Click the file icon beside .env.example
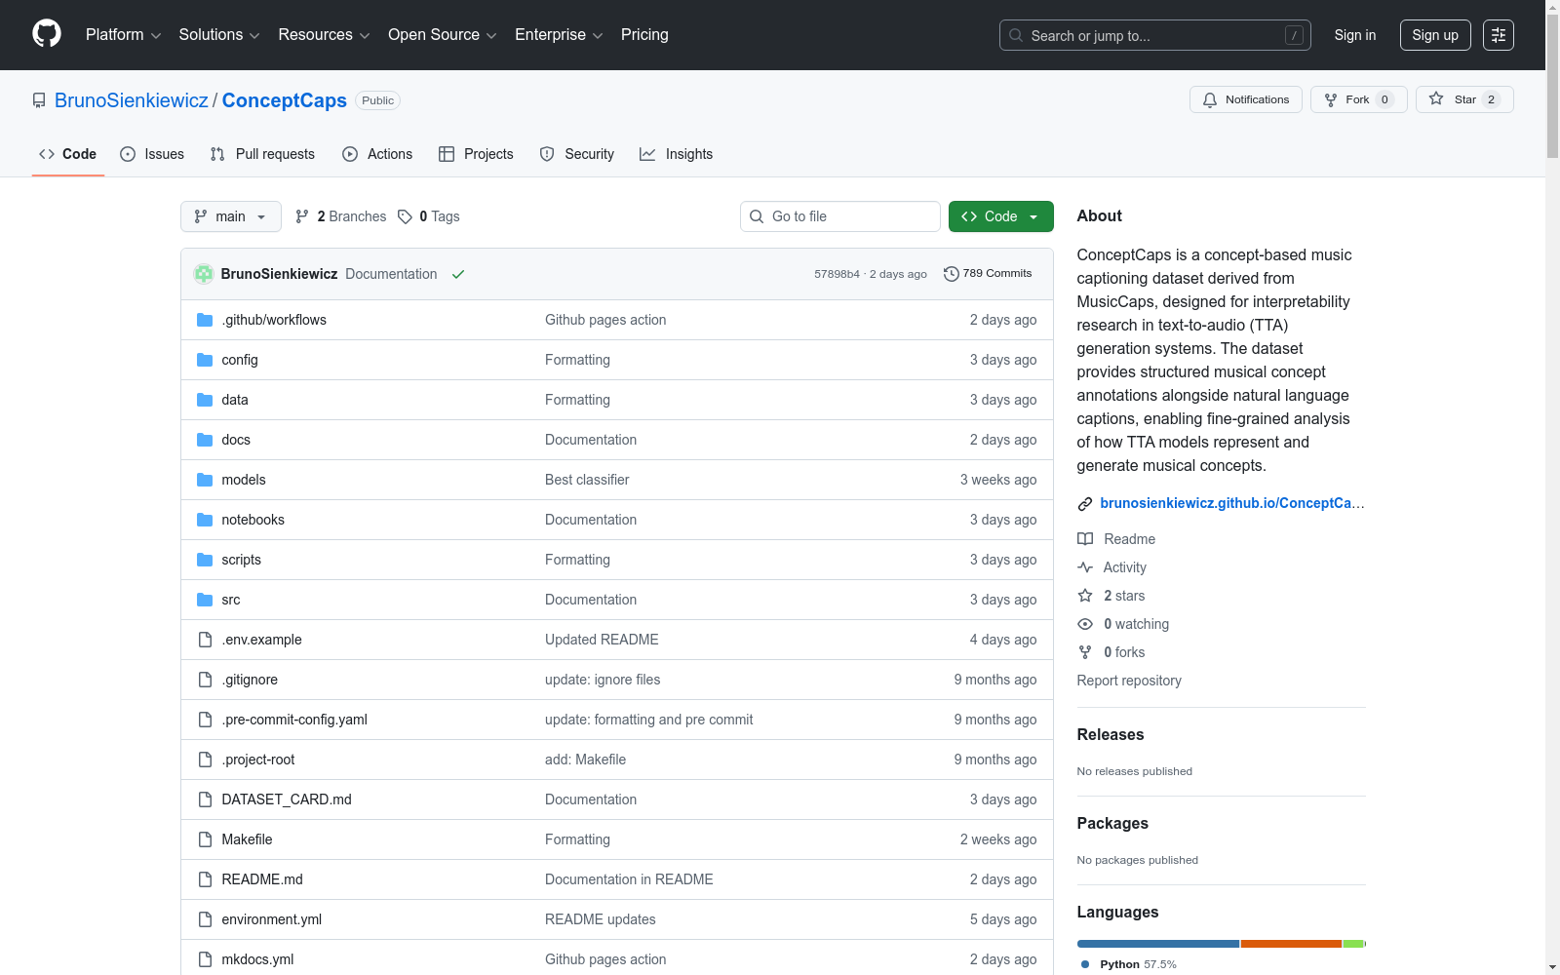Image resolution: width=1560 pixels, height=975 pixels. tap(205, 640)
